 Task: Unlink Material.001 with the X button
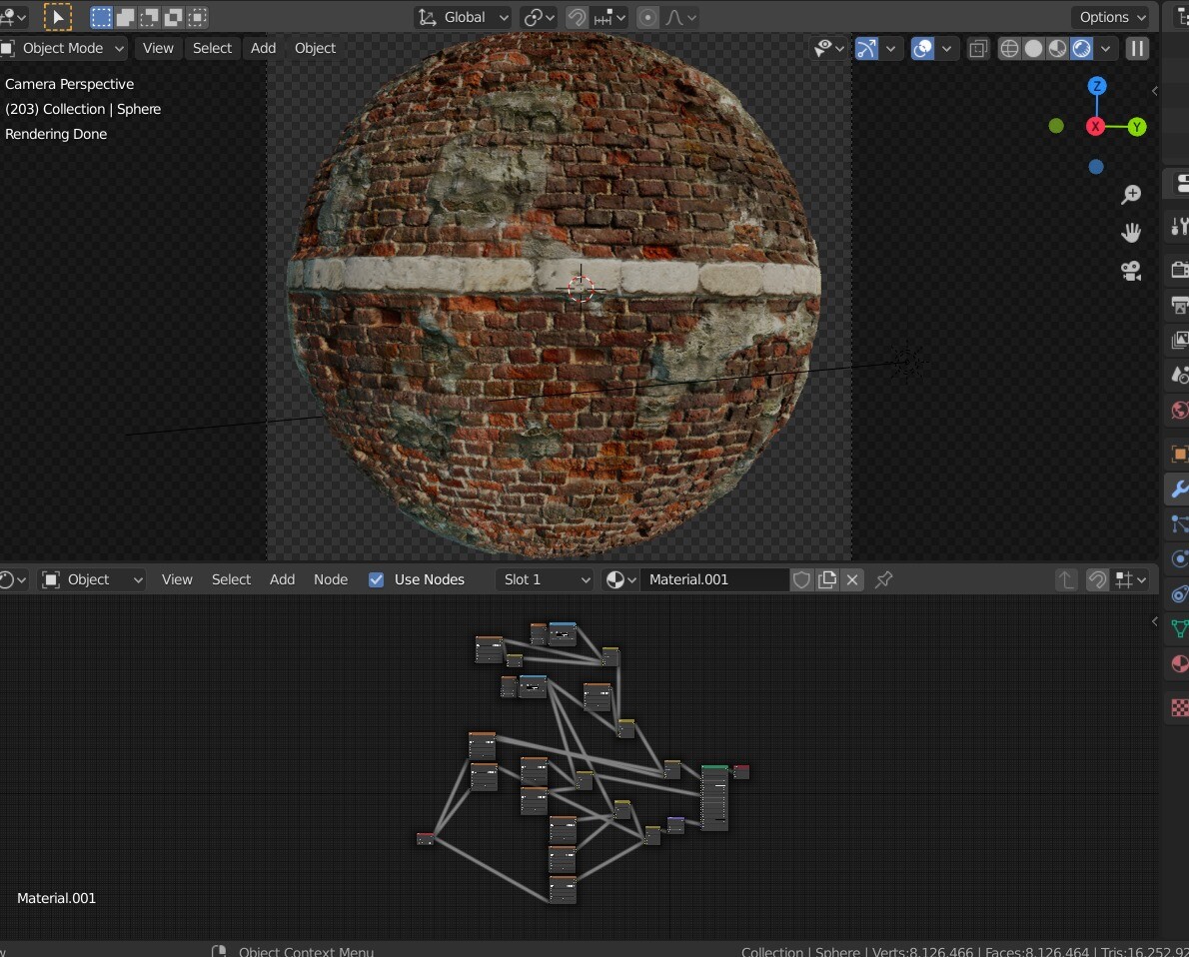(x=850, y=579)
